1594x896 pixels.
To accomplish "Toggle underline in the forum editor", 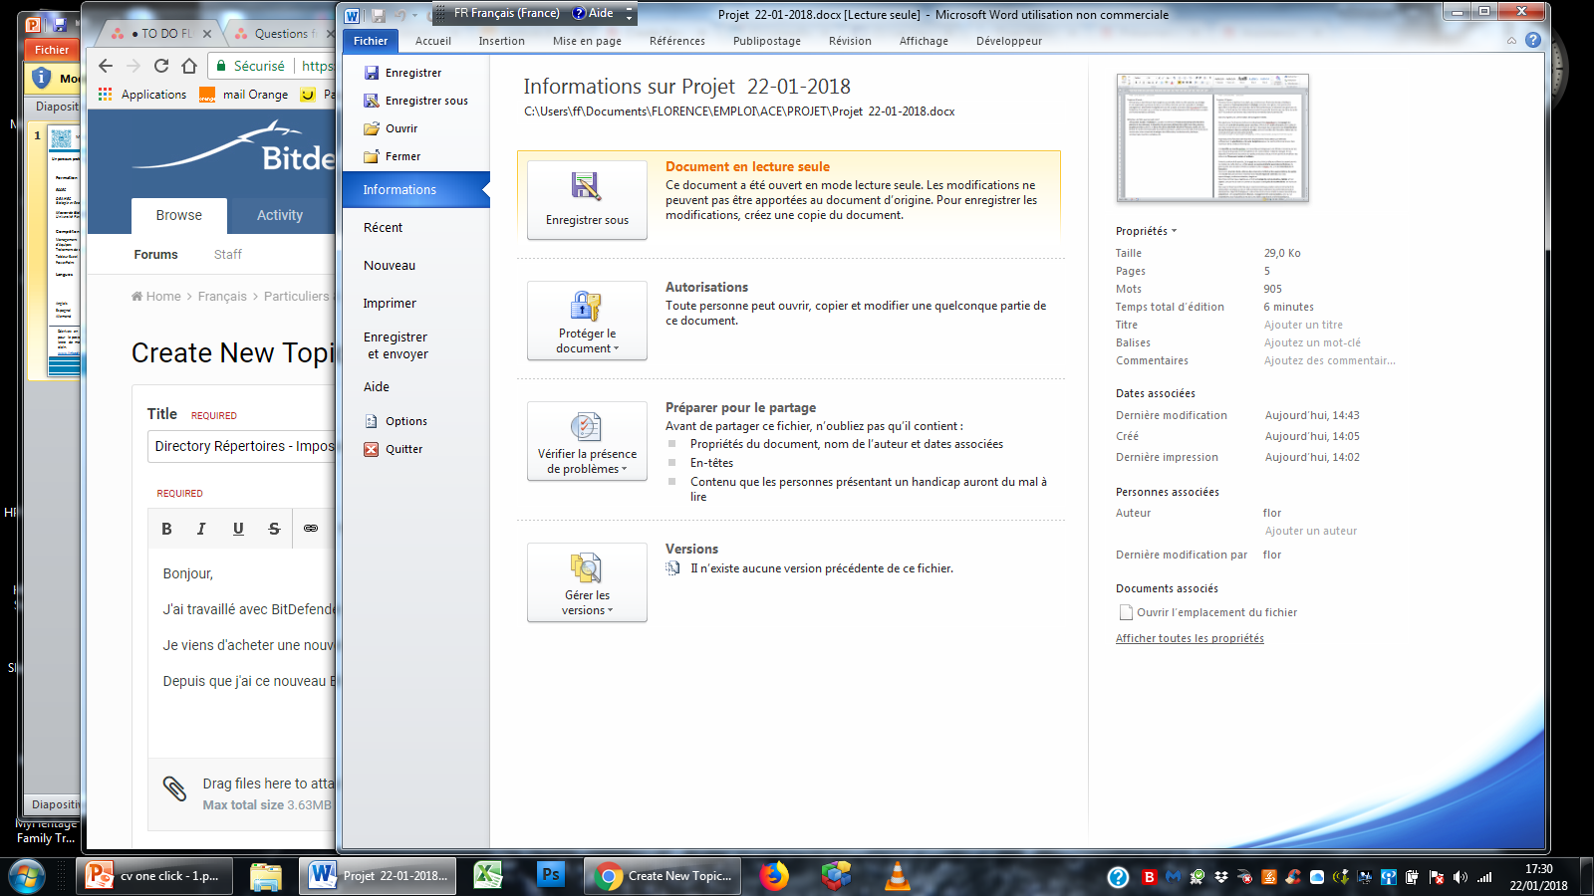I will [x=238, y=529].
